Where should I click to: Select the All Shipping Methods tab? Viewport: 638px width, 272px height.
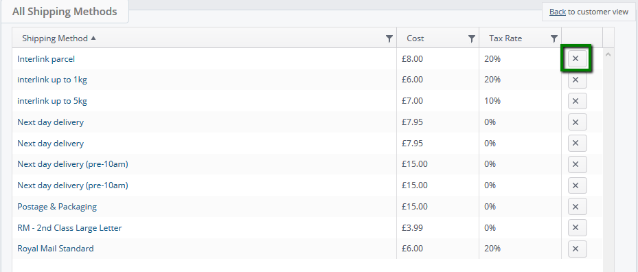click(65, 12)
